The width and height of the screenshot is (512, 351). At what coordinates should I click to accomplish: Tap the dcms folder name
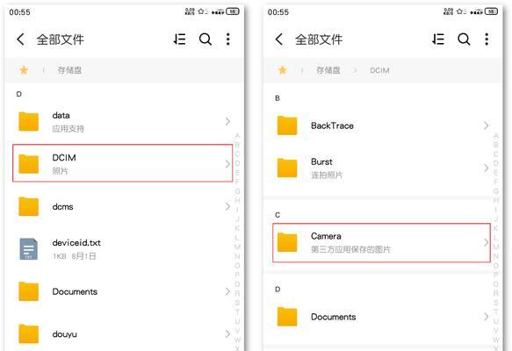pyautogui.click(x=62, y=207)
